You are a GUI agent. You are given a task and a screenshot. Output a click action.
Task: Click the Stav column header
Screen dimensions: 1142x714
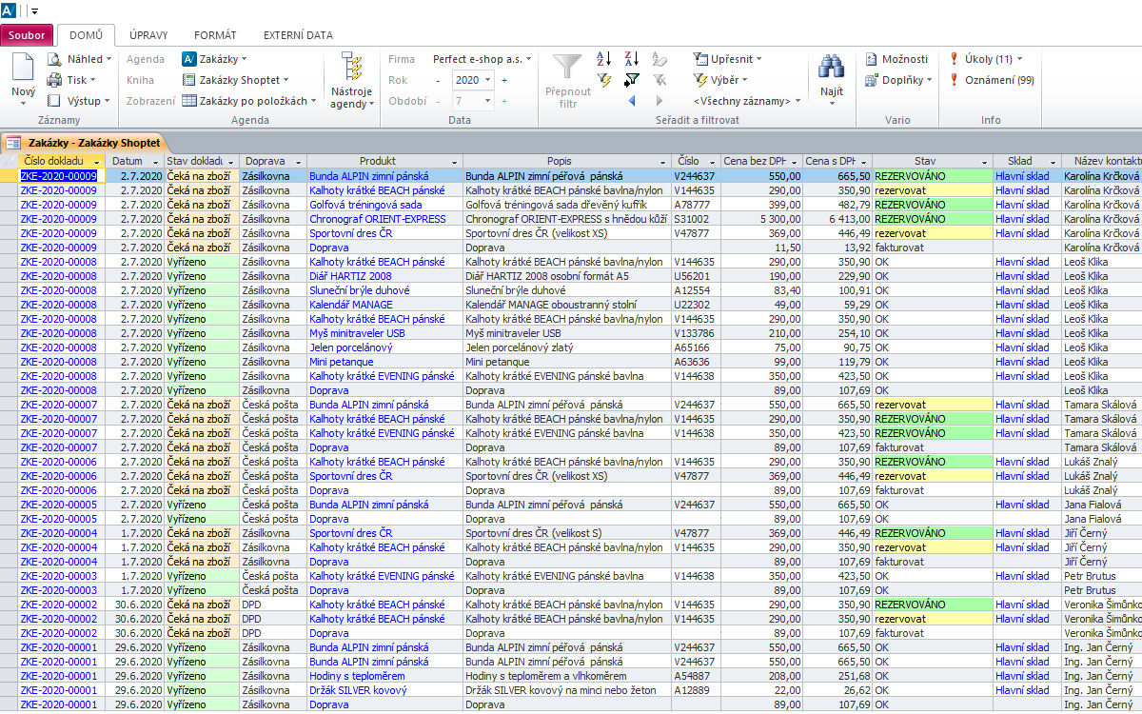934,162
